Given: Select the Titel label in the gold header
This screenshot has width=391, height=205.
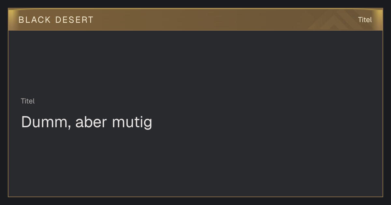Looking at the screenshot, I should coord(365,20).
